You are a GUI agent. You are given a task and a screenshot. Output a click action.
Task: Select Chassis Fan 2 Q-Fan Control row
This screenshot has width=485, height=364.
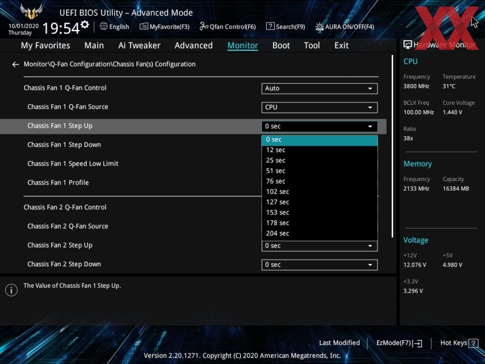pyautogui.click(x=65, y=207)
